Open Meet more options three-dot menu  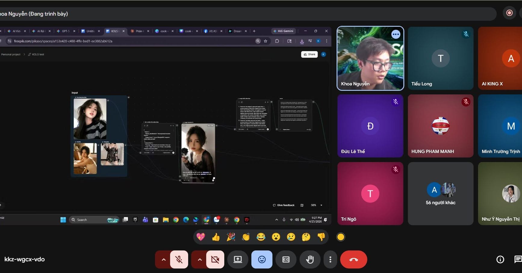330,259
